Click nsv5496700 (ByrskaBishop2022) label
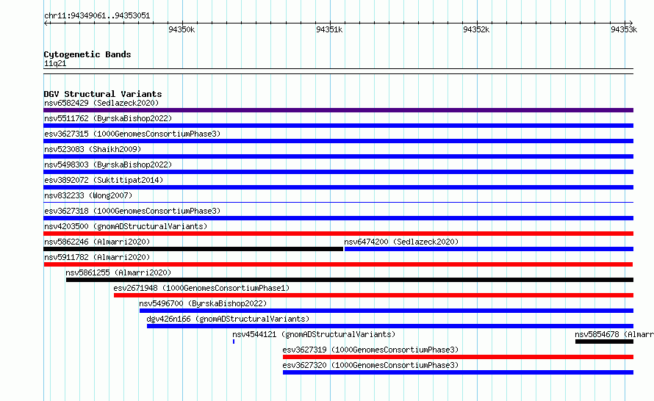The image size is (654, 401). [x=203, y=303]
